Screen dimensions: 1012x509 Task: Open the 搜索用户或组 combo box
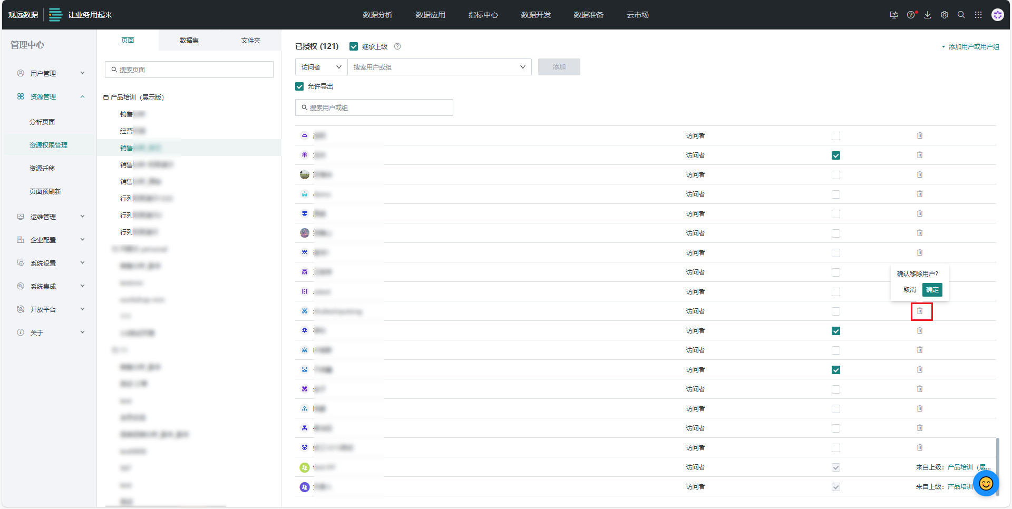click(x=439, y=67)
